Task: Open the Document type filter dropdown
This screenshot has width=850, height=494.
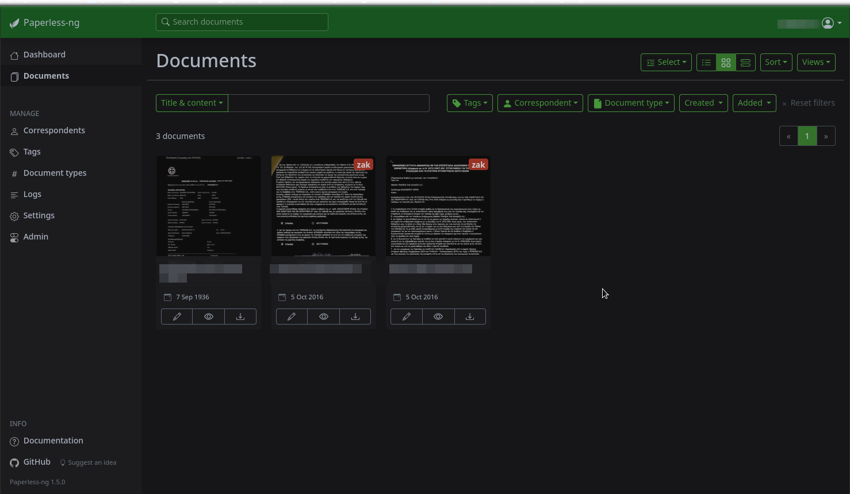Action: (631, 103)
